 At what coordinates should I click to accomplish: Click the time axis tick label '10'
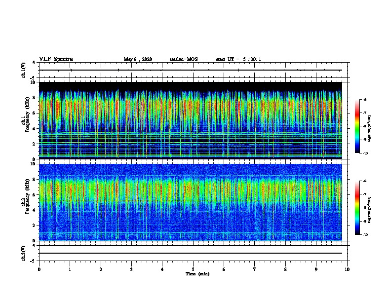347,269
